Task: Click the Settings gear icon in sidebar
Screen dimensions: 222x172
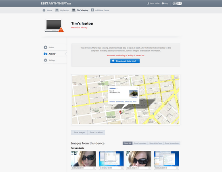Action: click(46, 60)
